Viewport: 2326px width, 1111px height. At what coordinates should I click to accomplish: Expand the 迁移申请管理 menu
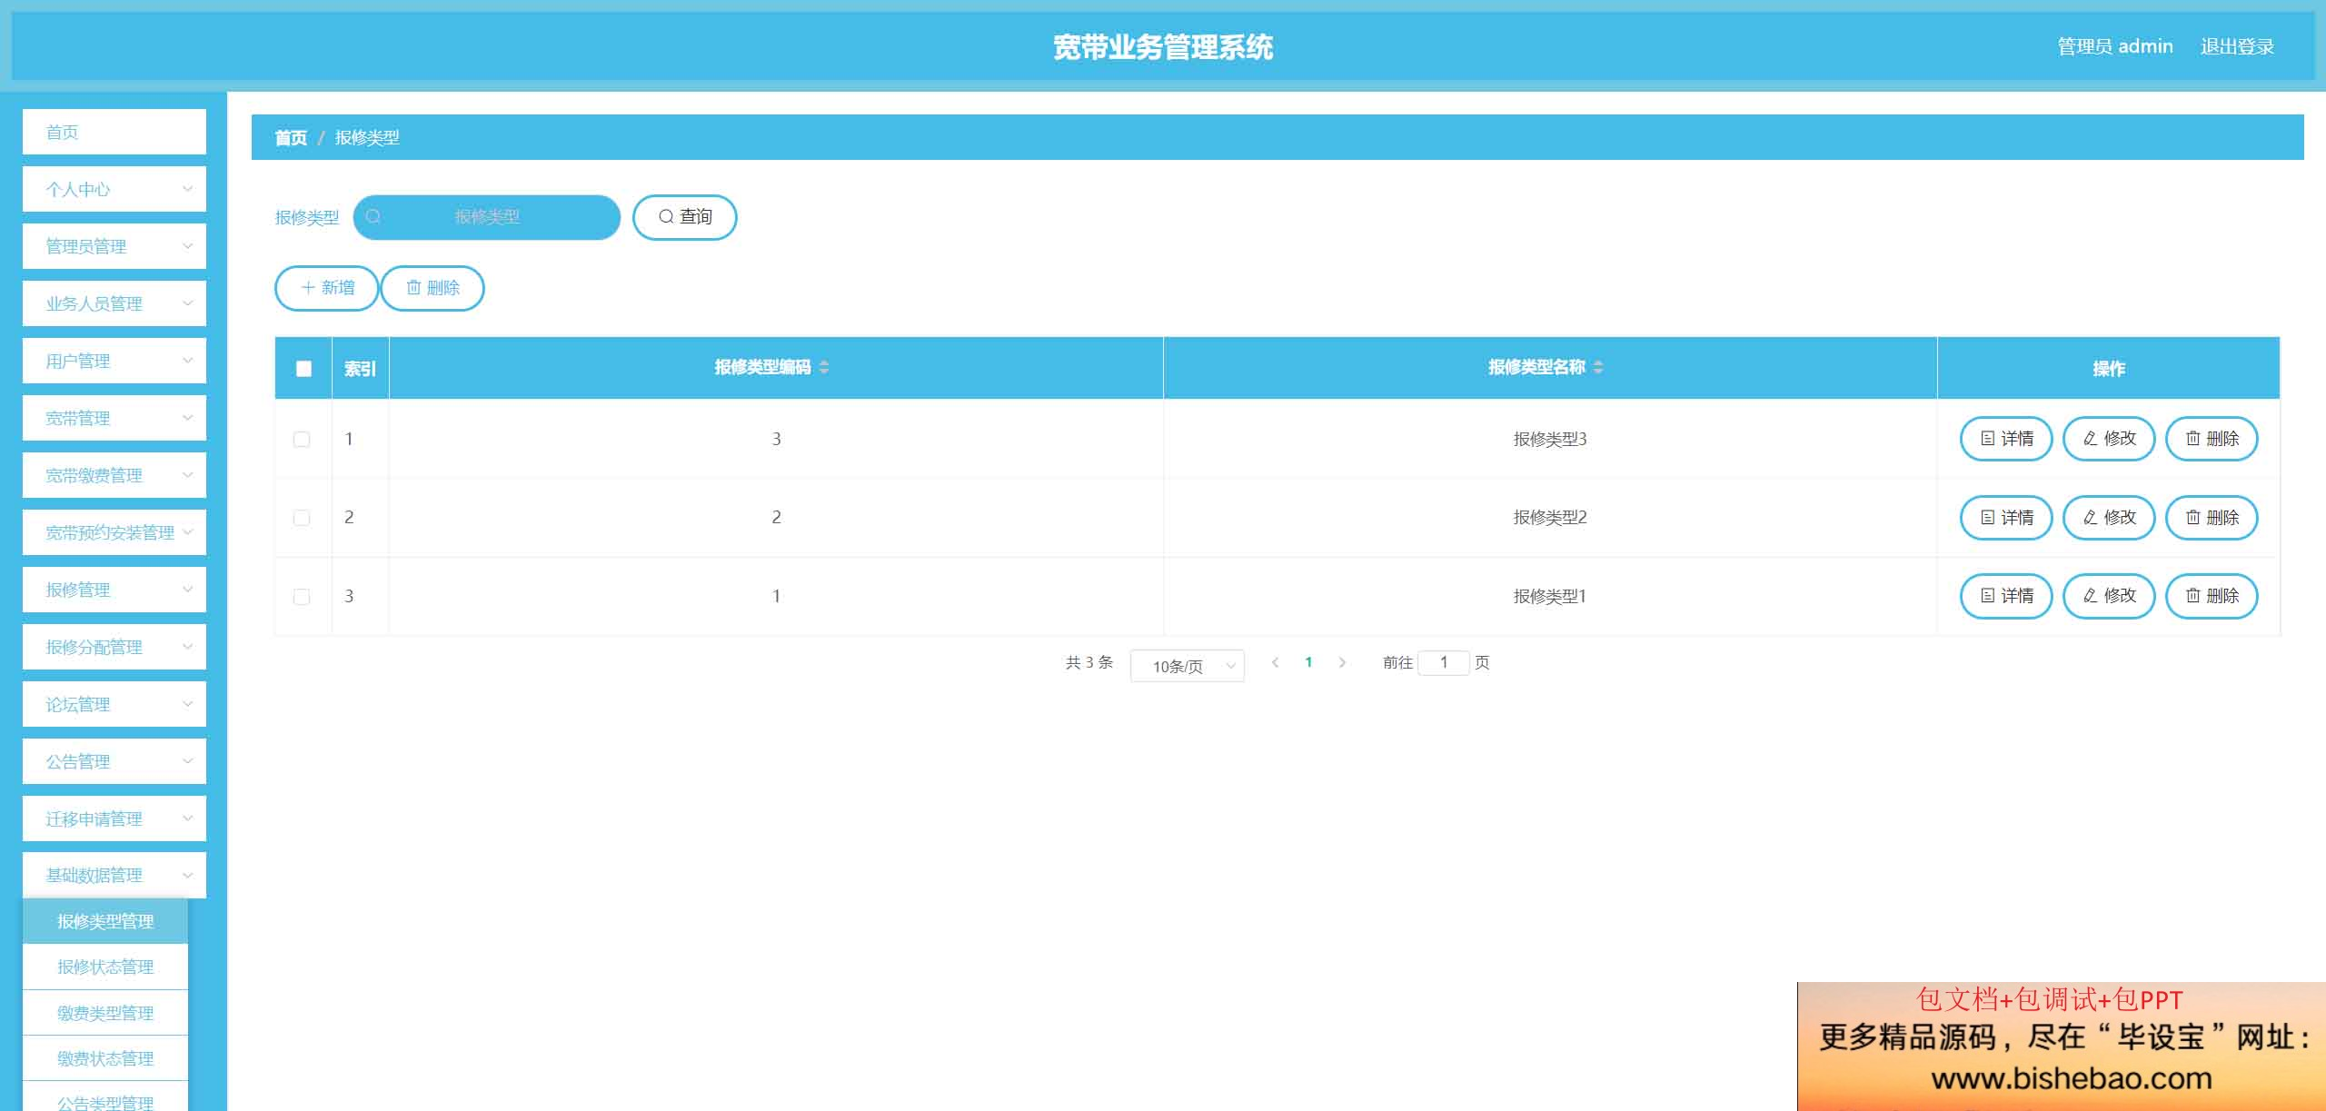114,818
